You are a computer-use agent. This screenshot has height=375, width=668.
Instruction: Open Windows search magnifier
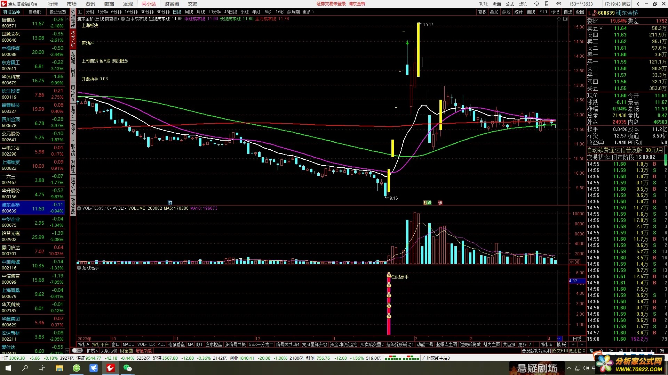[x=25, y=368]
